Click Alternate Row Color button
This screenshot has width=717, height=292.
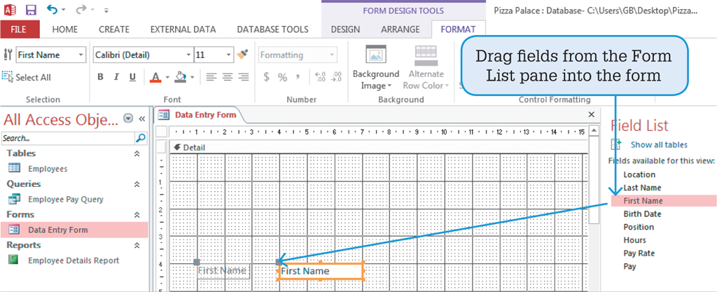coord(425,67)
